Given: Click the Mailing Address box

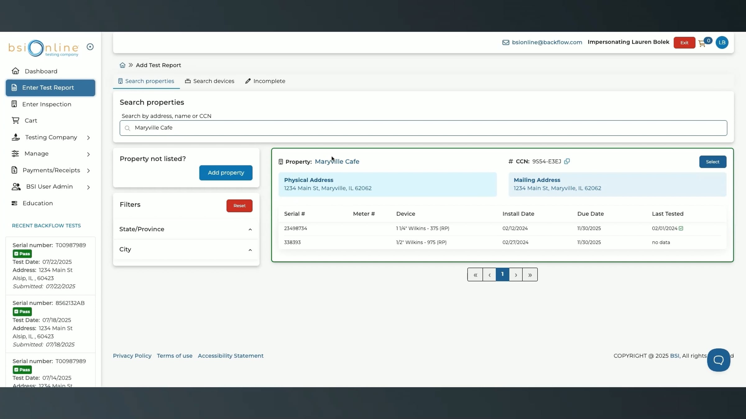Looking at the screenshot, I should pyautogui.click(x=617, y=184).
